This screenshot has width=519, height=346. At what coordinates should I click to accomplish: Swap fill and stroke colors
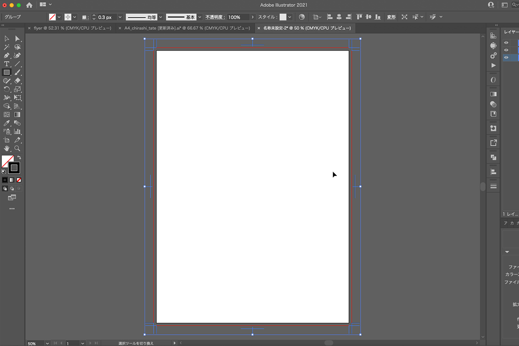click(19, 157)
